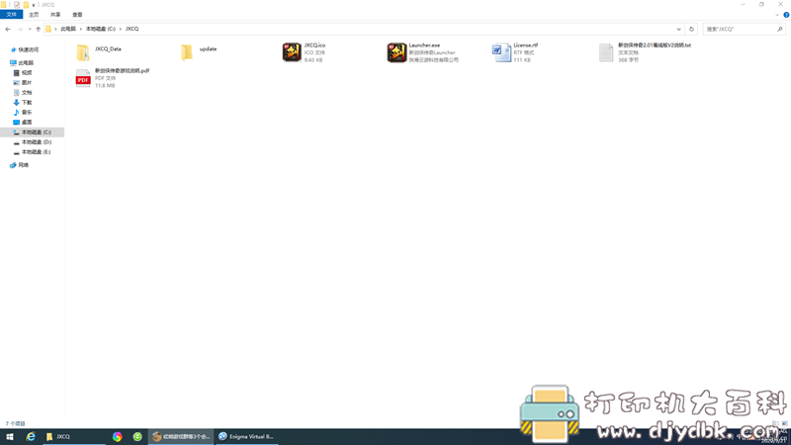
Task: Click the properties icon in the title bar
Action: coord(17,5)
